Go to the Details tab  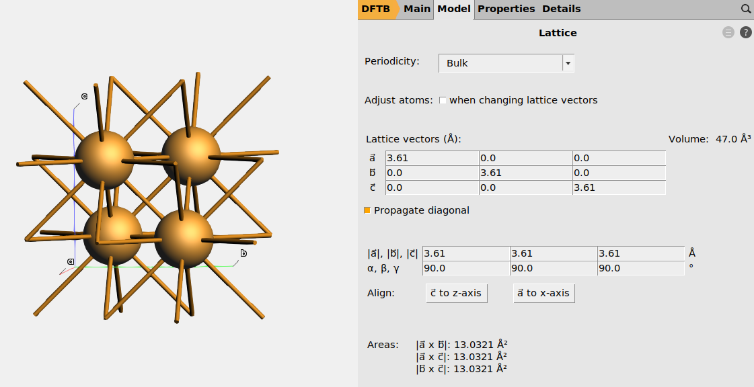(x=561, y=9)
